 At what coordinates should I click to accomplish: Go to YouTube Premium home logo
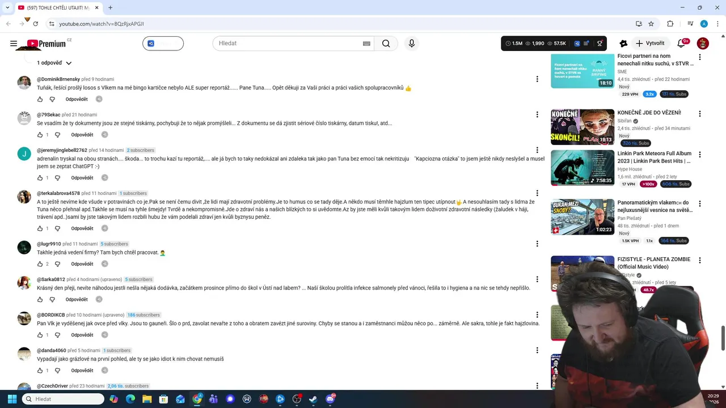[x=46, y=44]
